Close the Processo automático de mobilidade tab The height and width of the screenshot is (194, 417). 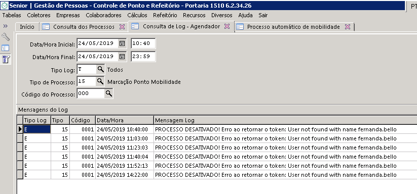(347, 27)
